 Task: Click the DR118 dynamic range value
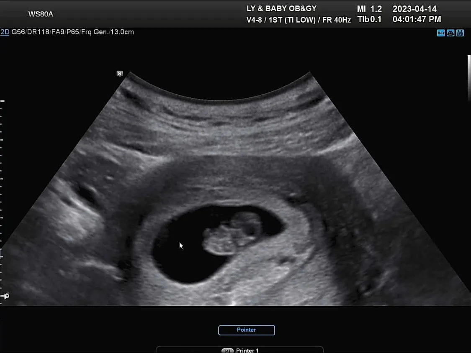click(x=38, y=32)
